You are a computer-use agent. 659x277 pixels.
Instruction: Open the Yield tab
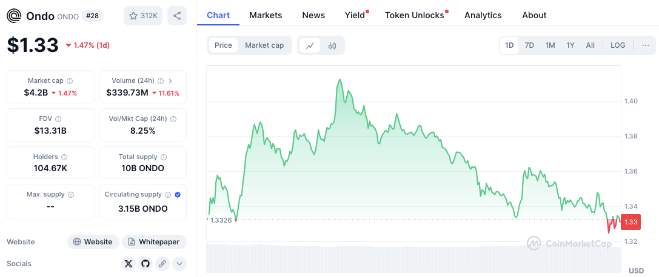click(x=355, y=16)
